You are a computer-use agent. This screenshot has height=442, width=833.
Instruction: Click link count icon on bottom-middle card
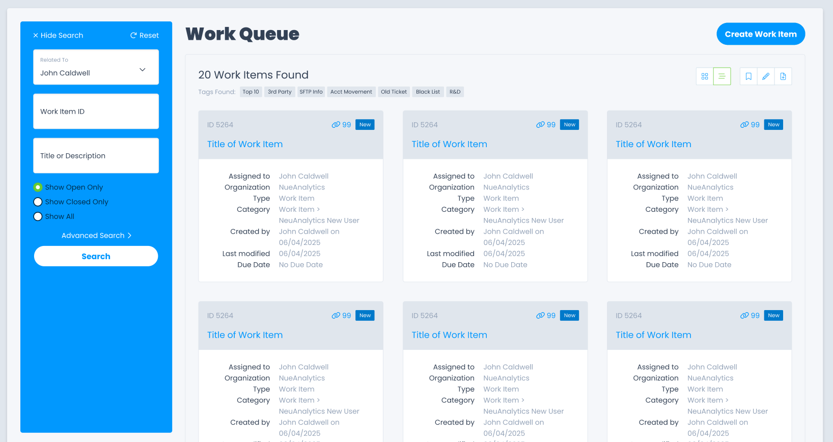[541, 316]
